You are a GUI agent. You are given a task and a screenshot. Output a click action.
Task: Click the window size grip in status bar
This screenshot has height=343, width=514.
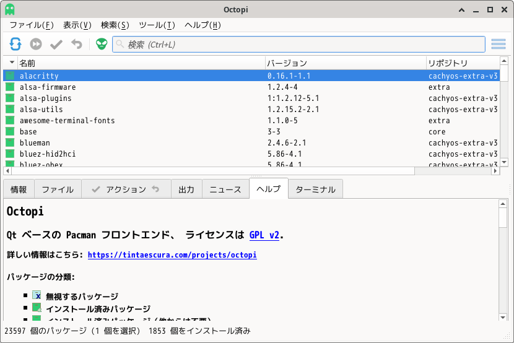[508, 336]
